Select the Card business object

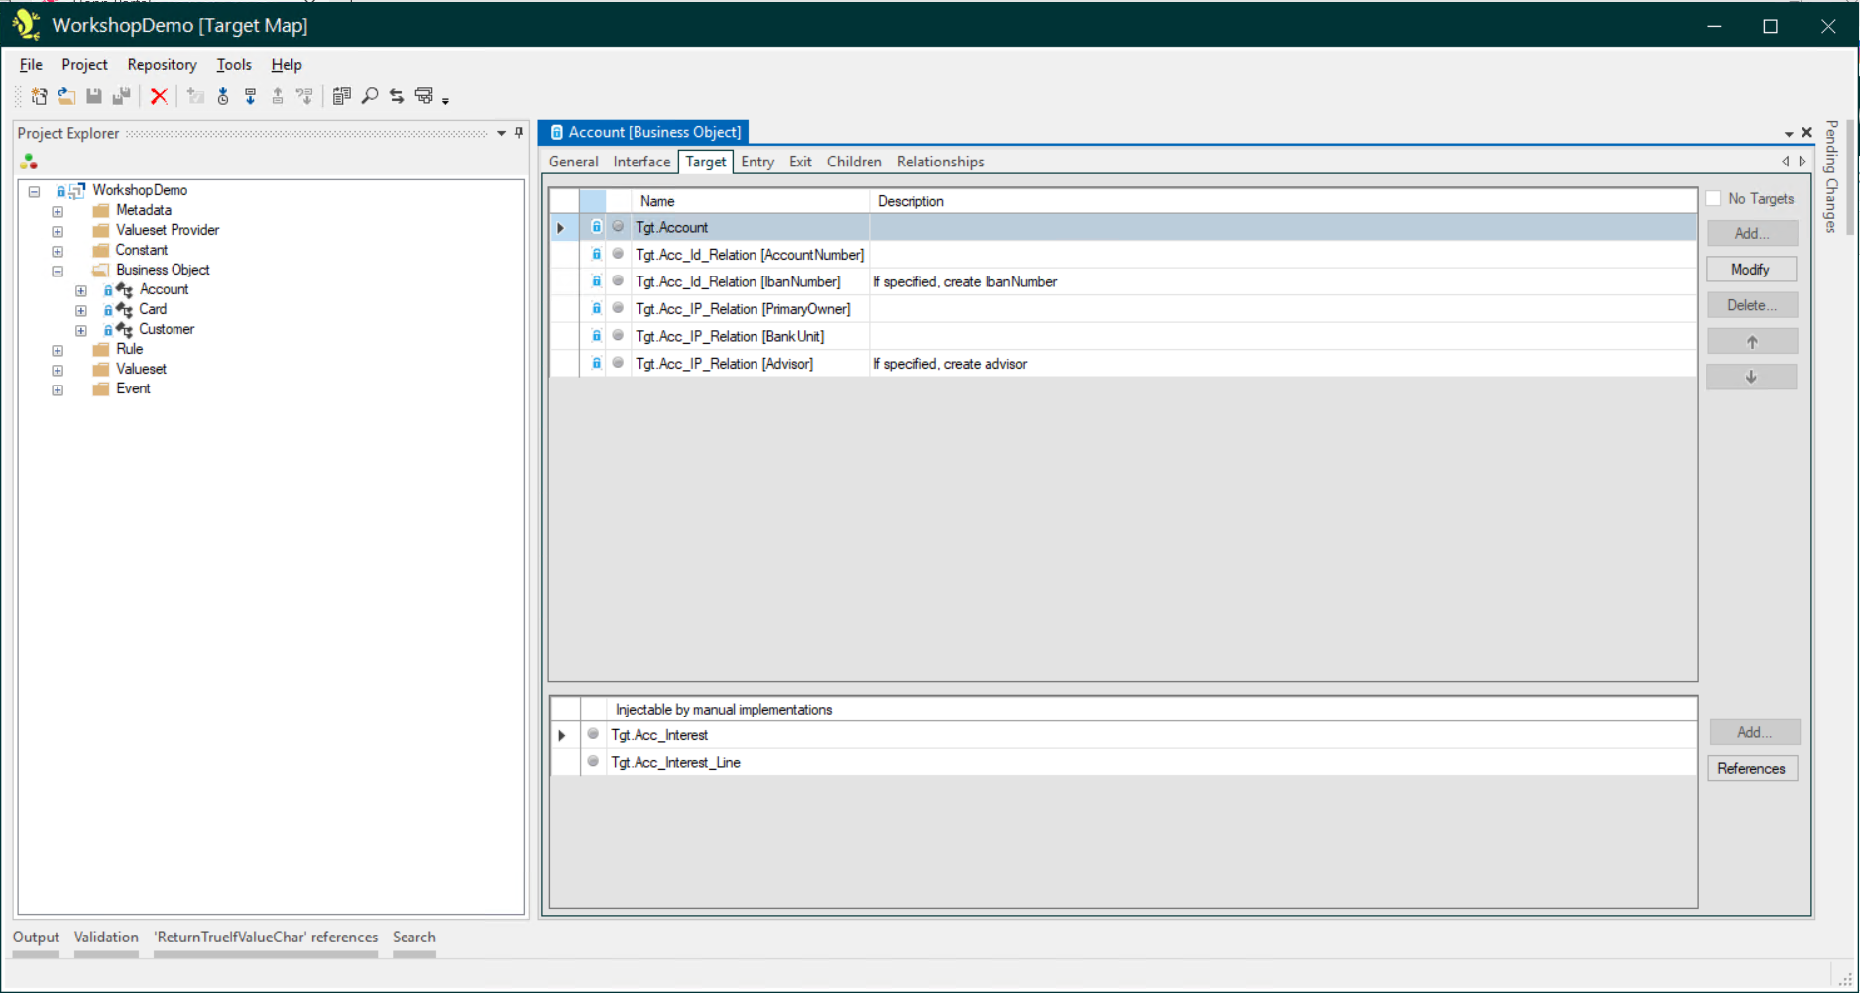point(153,309)
